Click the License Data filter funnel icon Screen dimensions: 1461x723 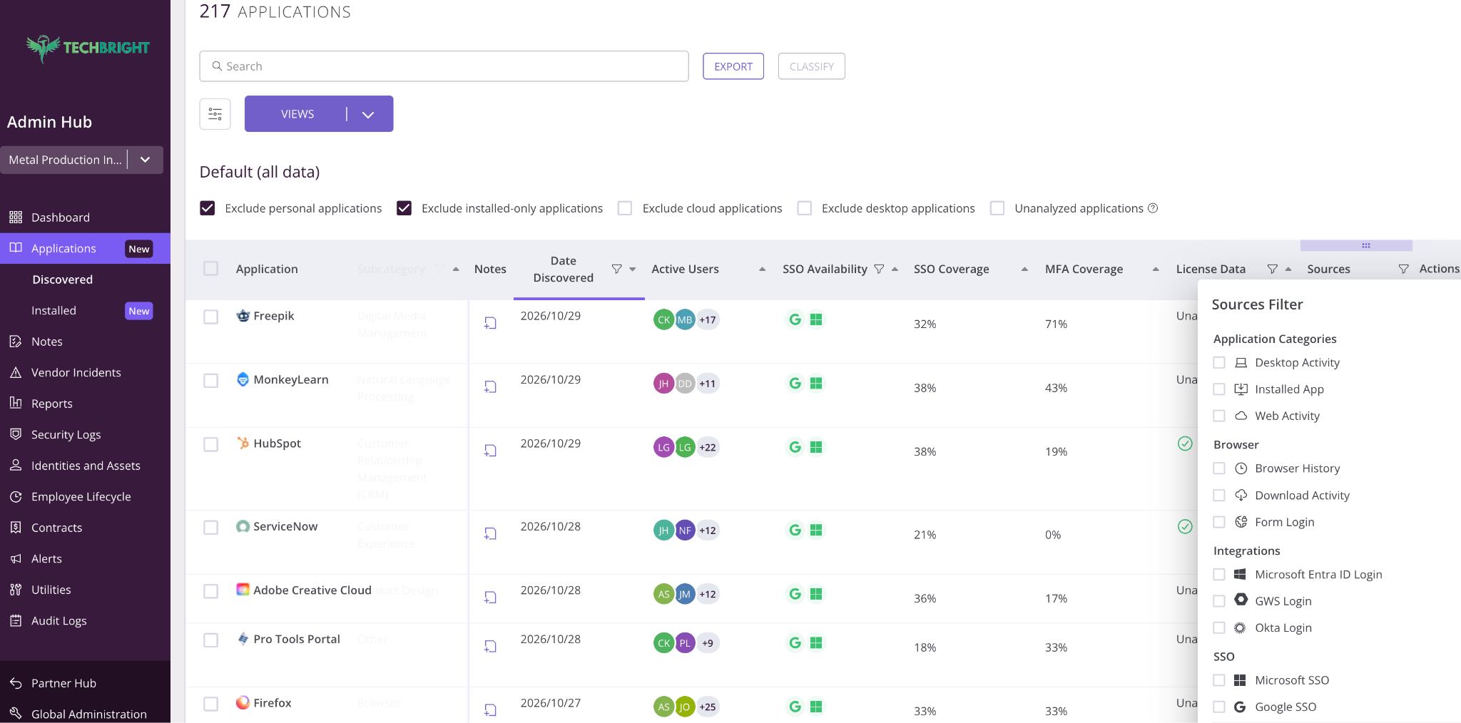[x=1272, y=269]
